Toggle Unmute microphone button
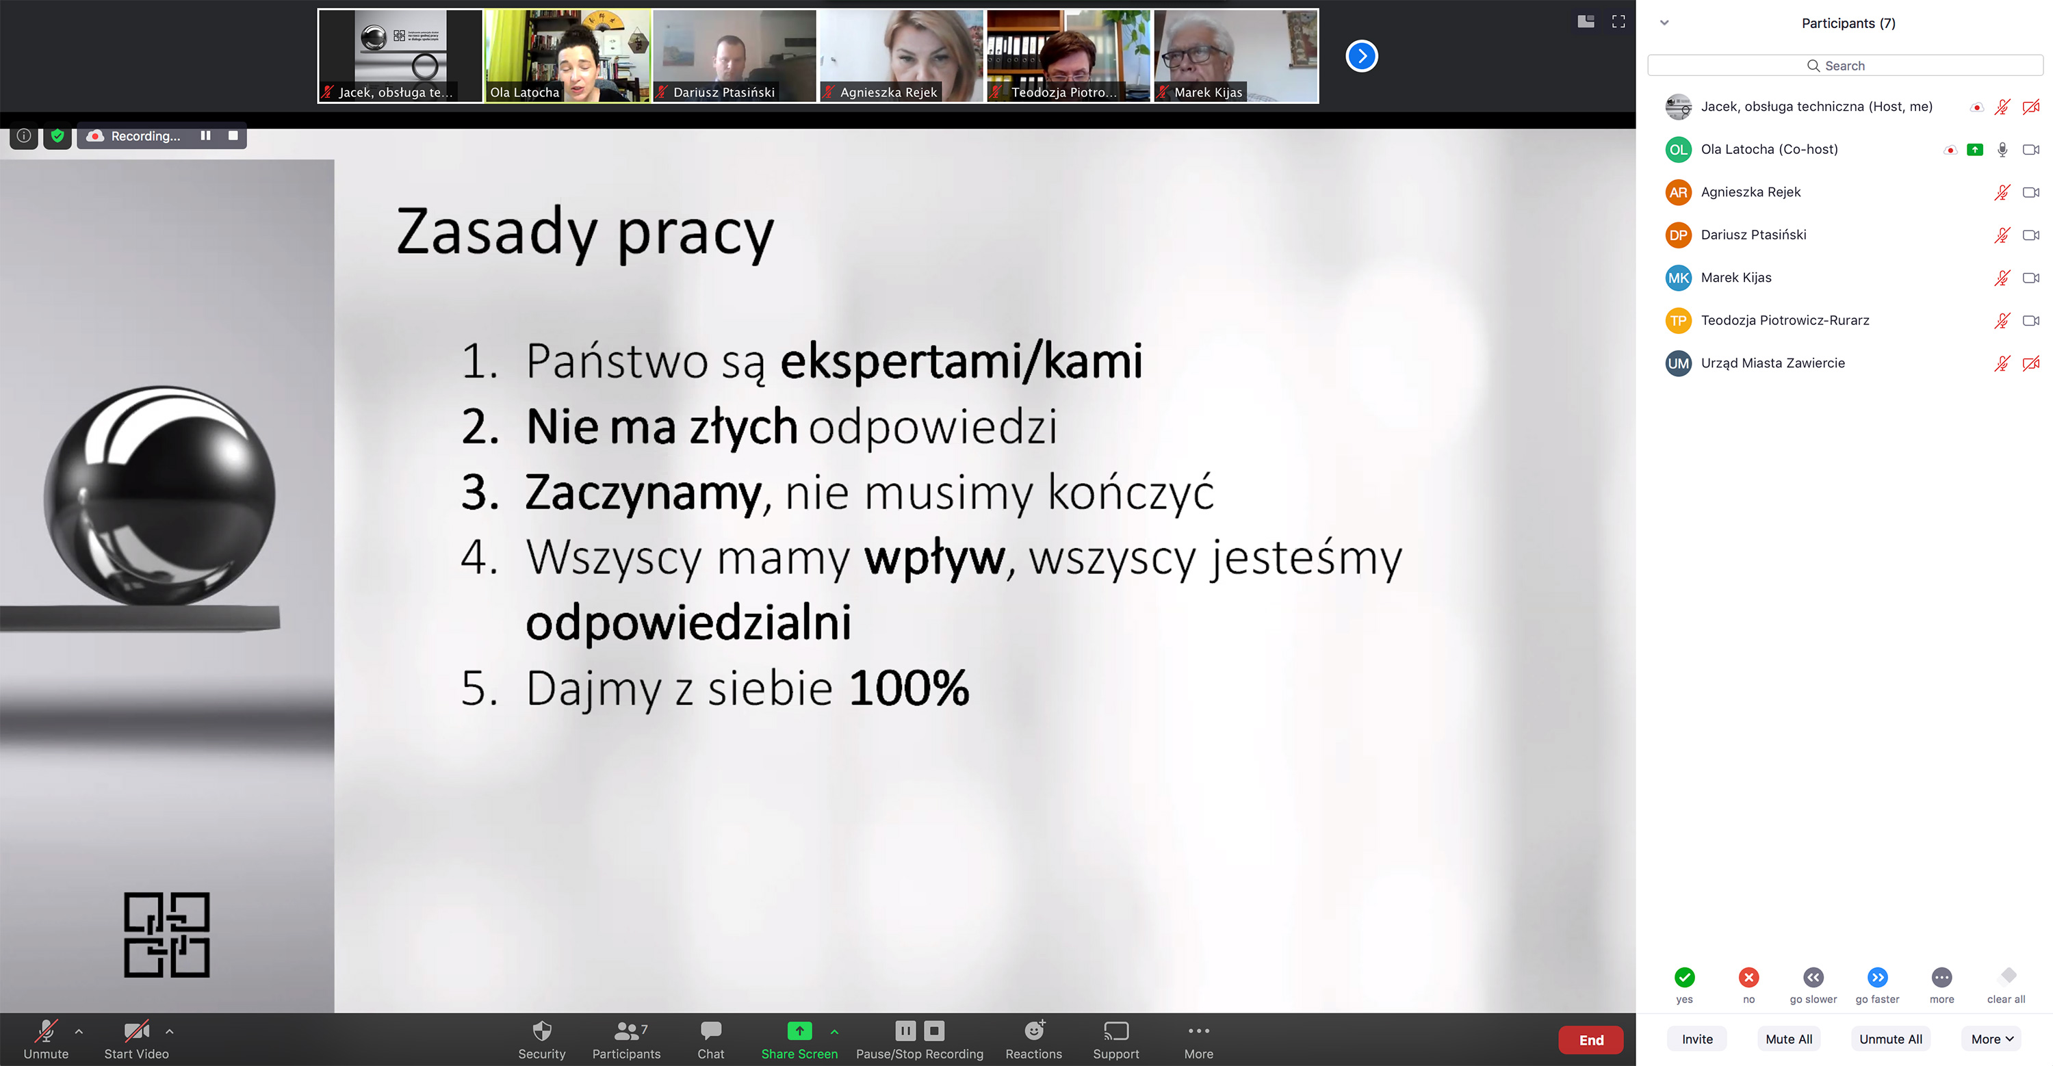Viewport: 2053px width, 1066px height. pos(42,1039)
